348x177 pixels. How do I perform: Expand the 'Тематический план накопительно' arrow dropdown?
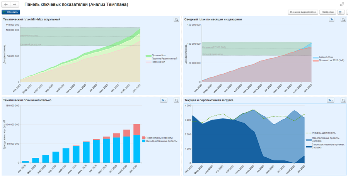pos(164,100)
